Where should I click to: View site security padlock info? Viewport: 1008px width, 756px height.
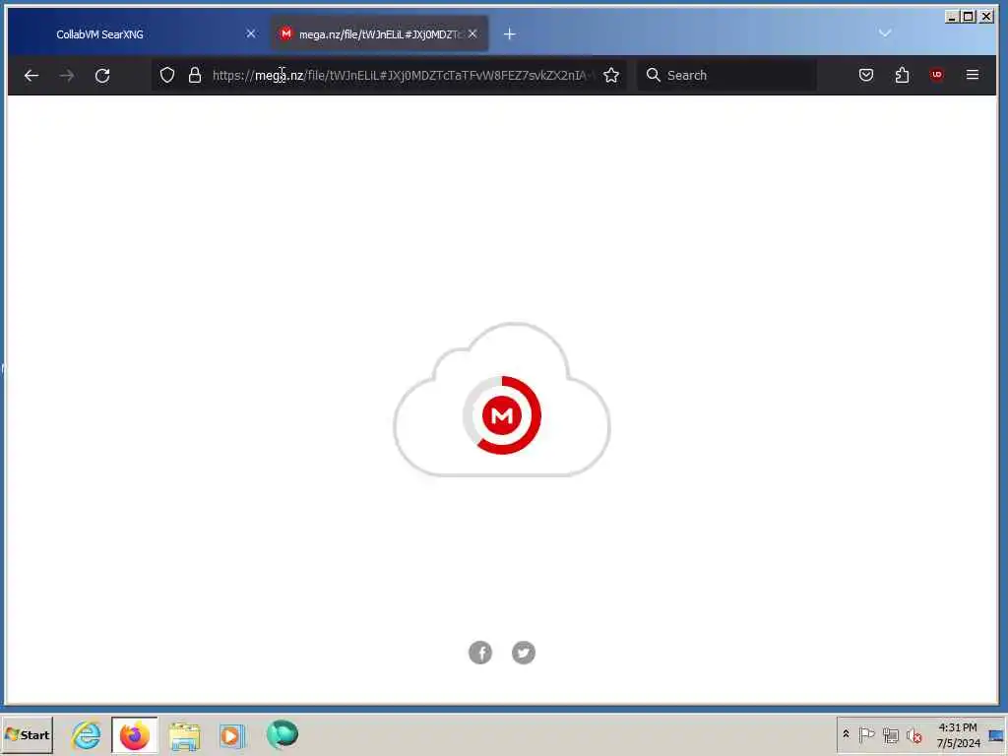(x=195, y=75)
